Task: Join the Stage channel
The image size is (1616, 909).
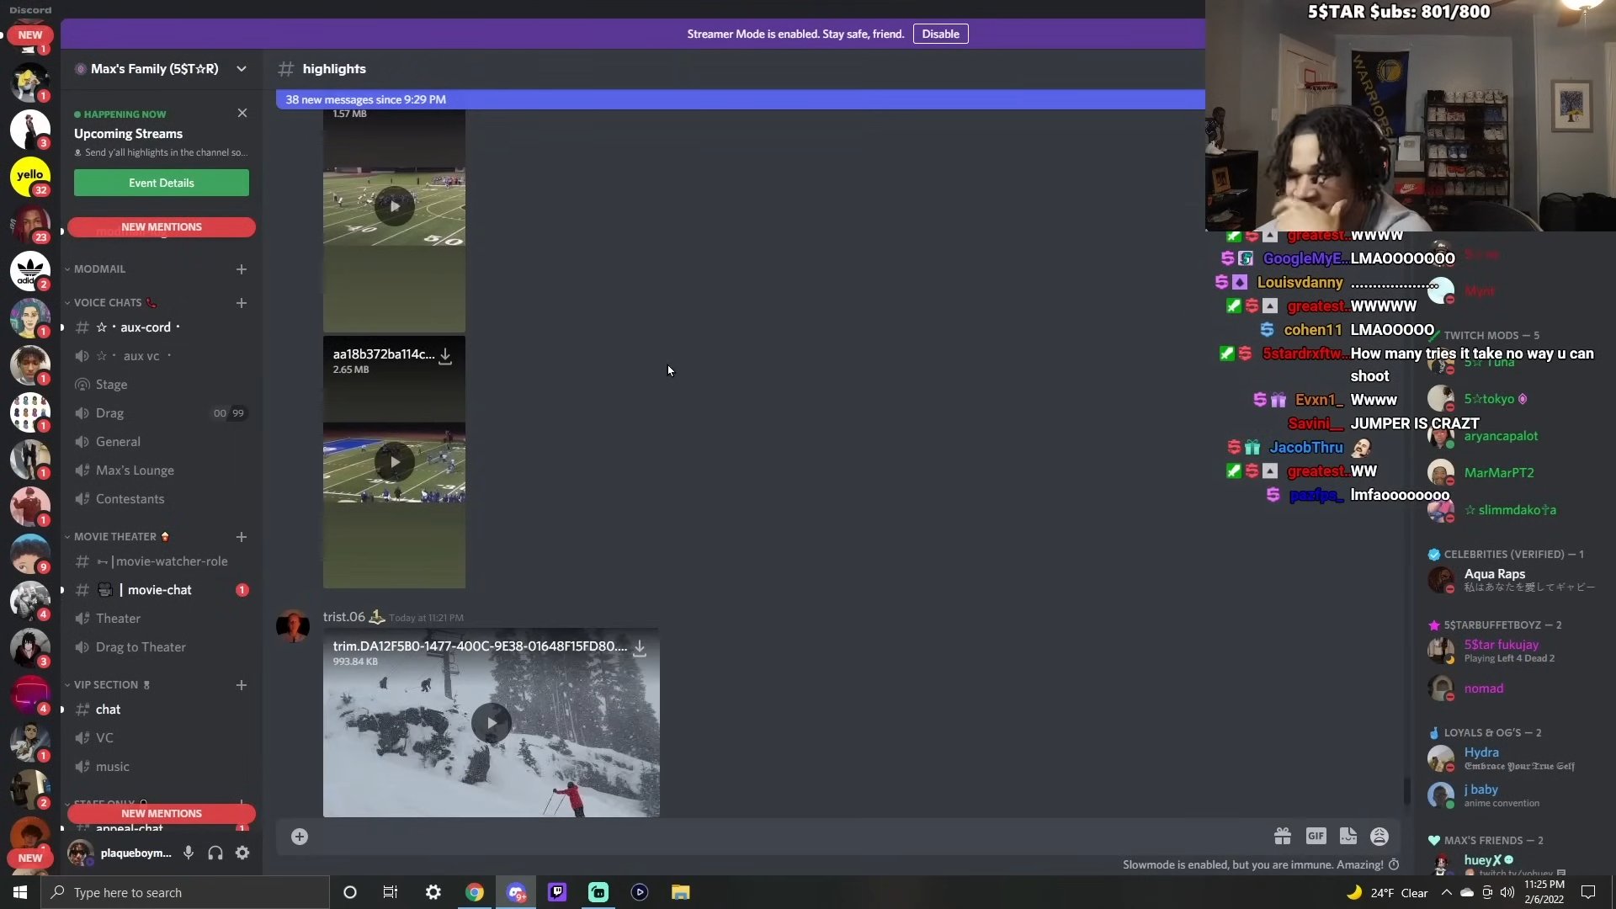Action: pos(162,385)
